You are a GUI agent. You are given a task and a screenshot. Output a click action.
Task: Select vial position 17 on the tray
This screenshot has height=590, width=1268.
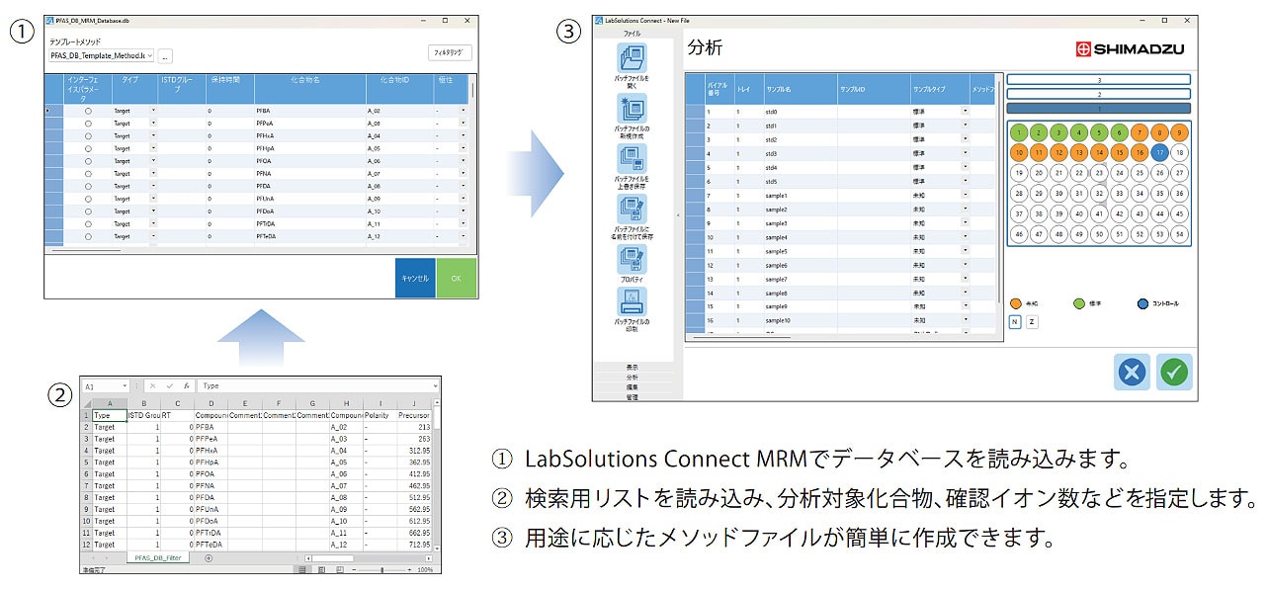[x=1159, y=152]
